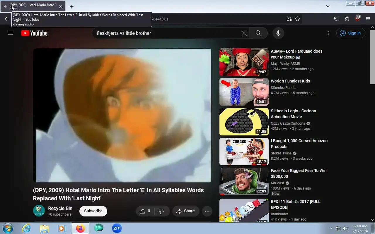Open the SSundee Reacts channel name
The height and width of the screenshot is (234, 375).
(x=283, y=88)
